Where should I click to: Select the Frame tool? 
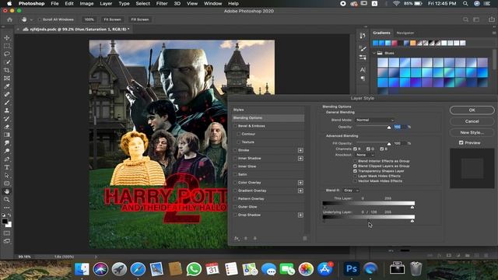pyautogui.click(x=7, y=78)
